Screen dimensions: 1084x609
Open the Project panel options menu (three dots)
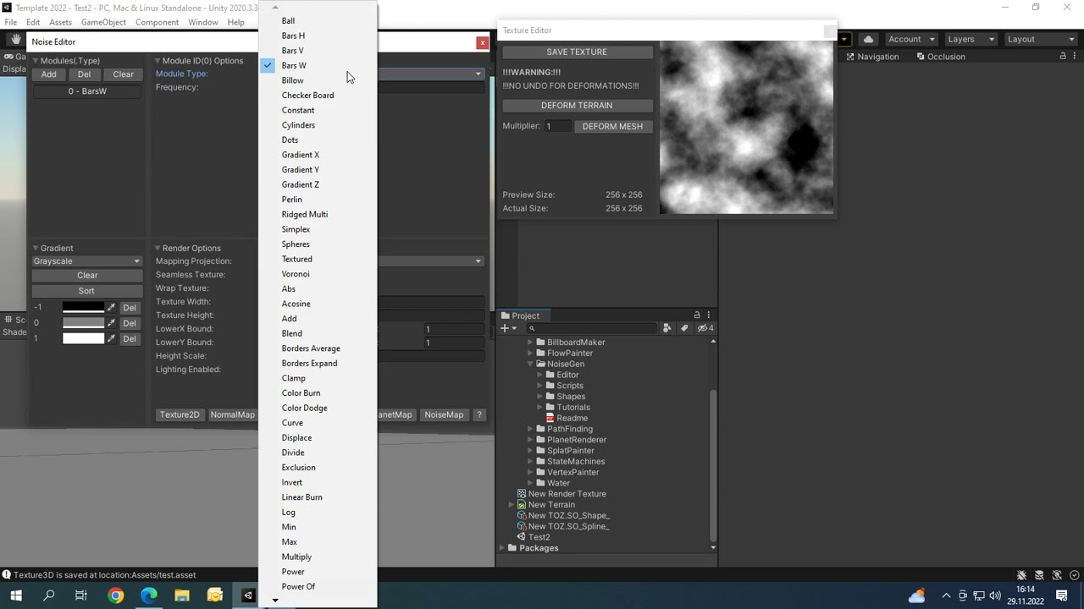[x=708, y=315]
